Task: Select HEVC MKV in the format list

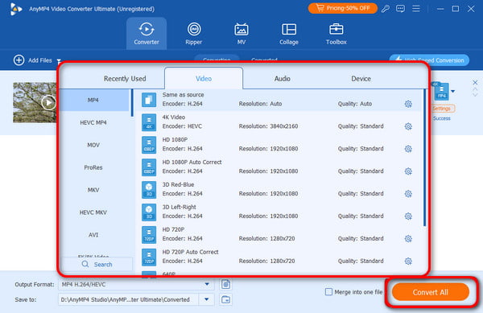Action: click(x=93, y=212)
